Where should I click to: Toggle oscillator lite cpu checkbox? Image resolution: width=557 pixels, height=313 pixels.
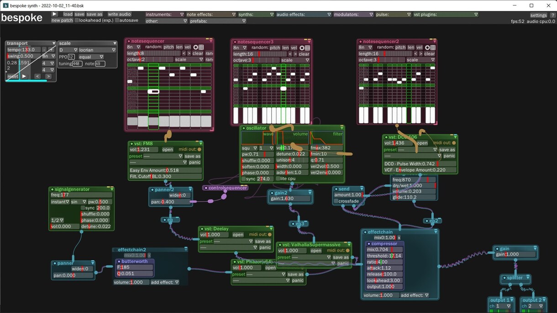278,178
